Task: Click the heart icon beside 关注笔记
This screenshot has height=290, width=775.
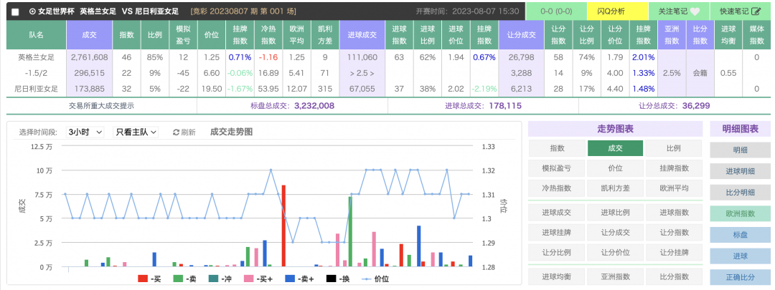Action: pos(695,11)
